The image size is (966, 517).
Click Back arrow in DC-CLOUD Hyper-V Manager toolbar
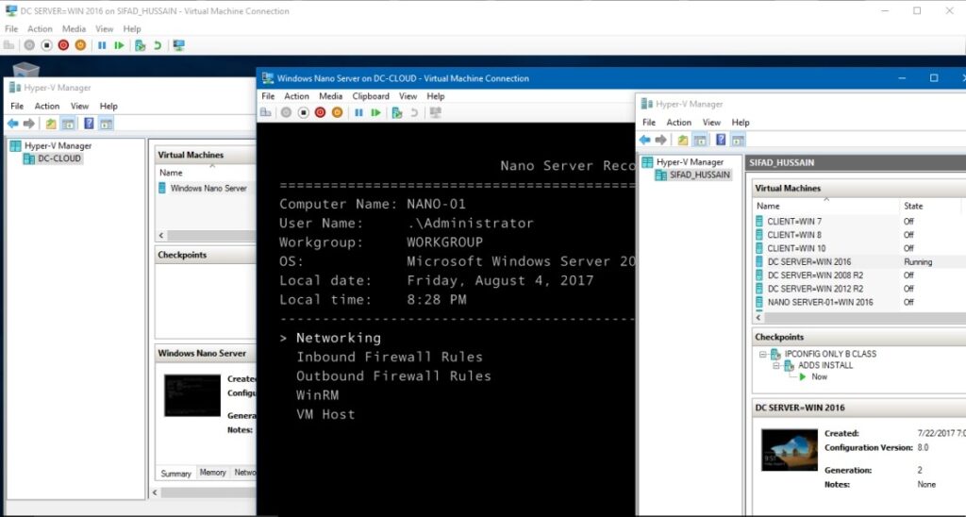(13, 124)
